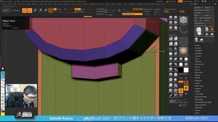Toggle Activate Symmetry
The width and height of the screenshot is (218, 122).
(170, 9)
